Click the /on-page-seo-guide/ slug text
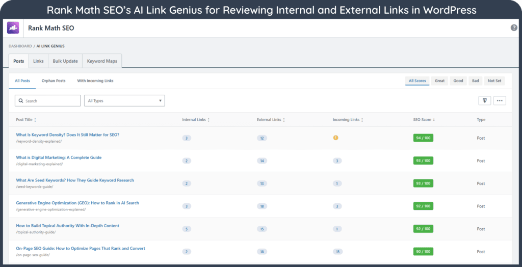 pyautogui.click(x=33, y=255)
